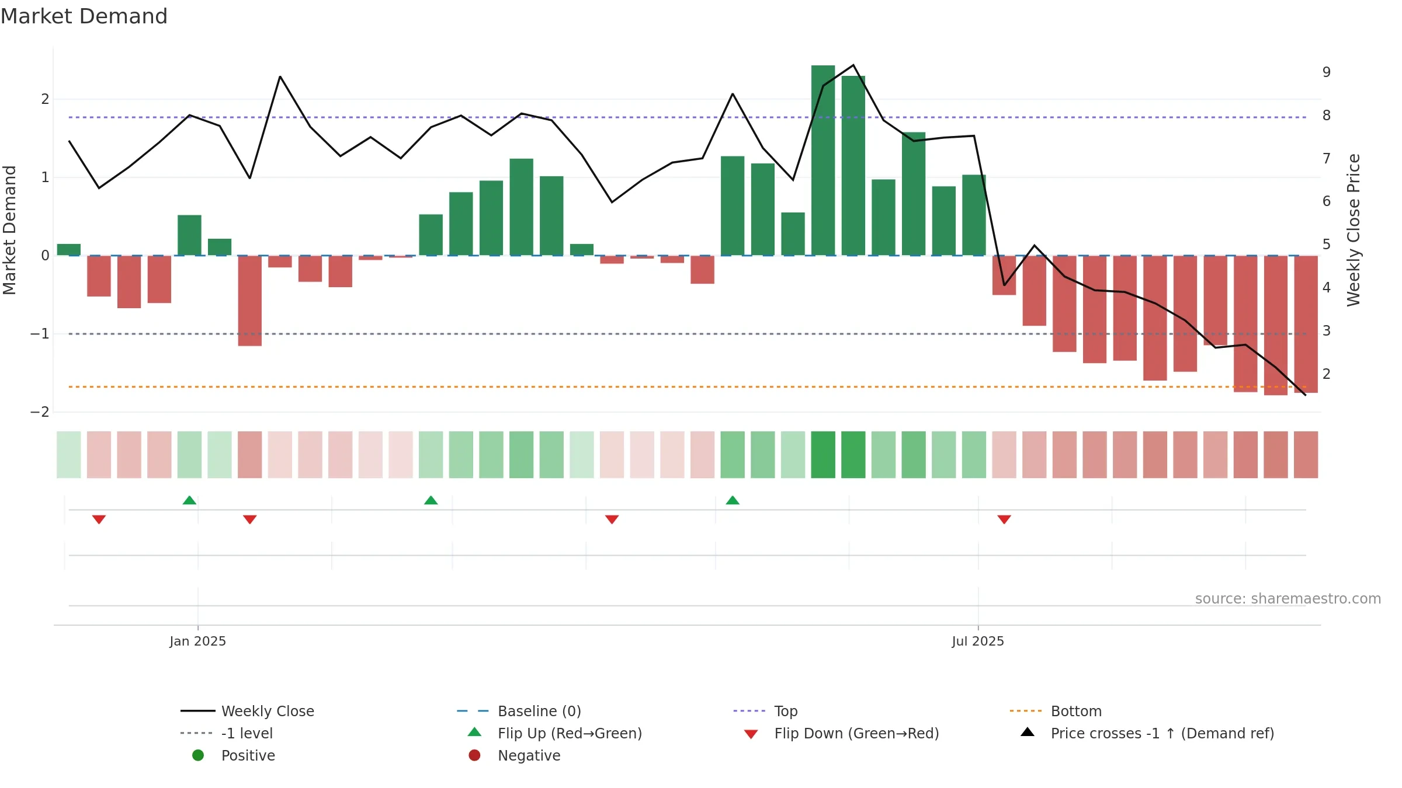This screenshot has width=1402, height=788.
Task: Click the black Price crosses -1 triangle icon
Action: point(1028,732)
